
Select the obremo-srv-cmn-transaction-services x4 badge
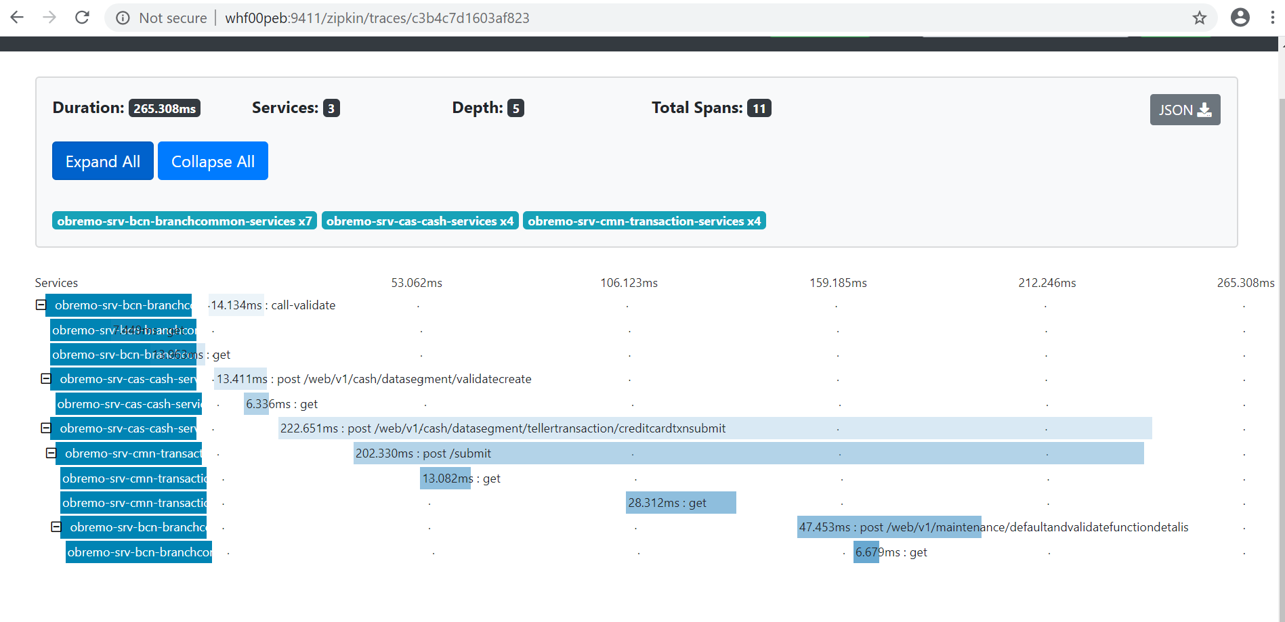pos(644,221)
